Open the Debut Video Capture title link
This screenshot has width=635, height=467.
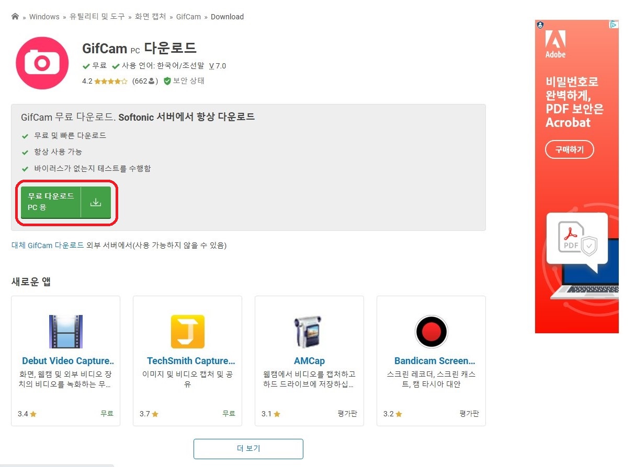[x=68, y=361]
